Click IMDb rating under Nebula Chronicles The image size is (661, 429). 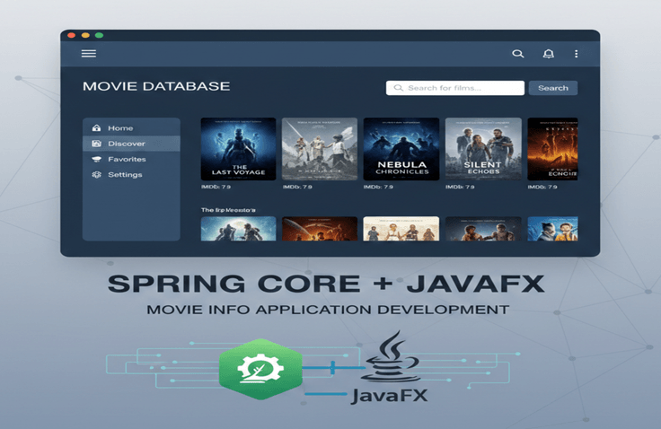379,187
